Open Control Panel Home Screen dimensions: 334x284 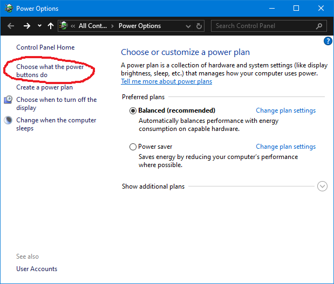click(45, 47)
